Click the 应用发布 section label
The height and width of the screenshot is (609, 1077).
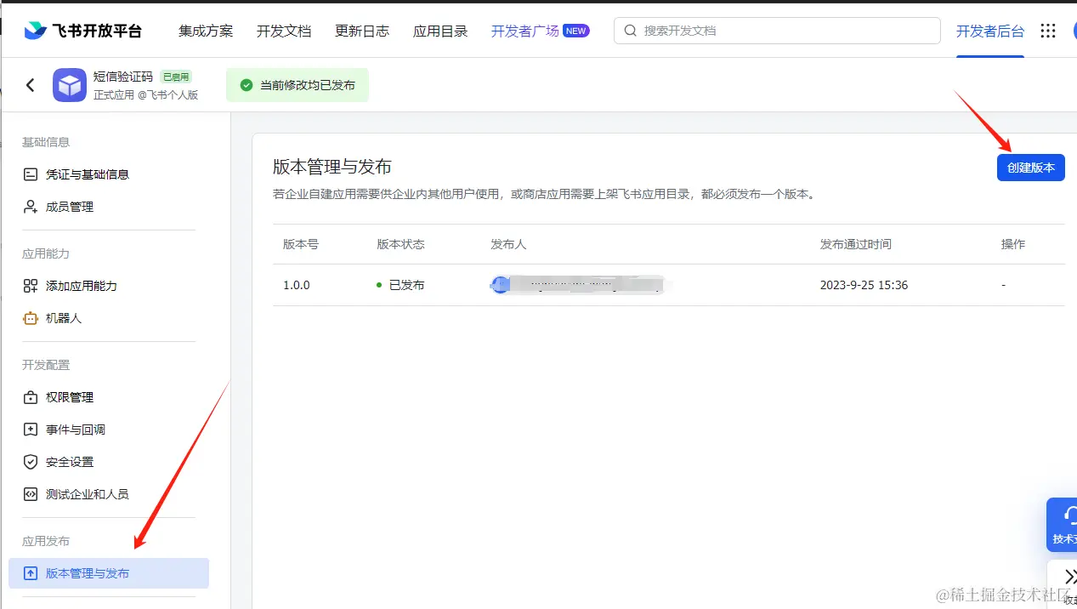46,541
